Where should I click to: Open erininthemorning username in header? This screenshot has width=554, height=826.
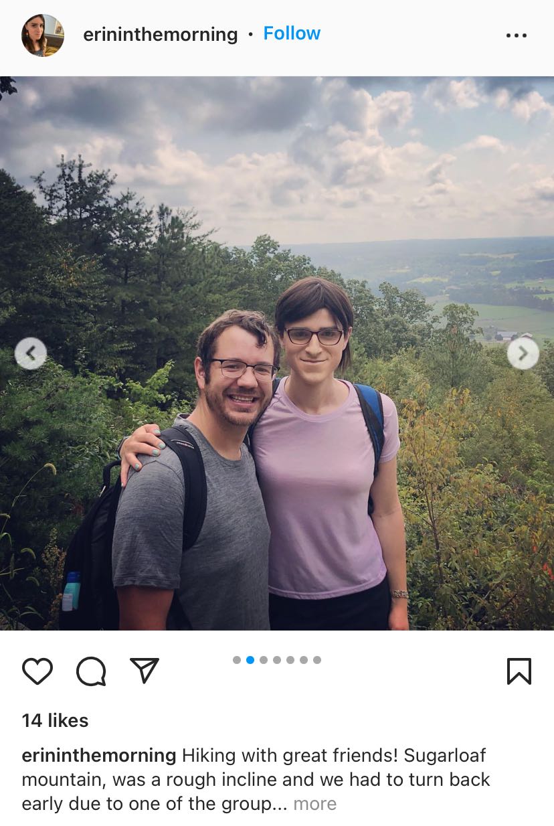pos(161,34)
